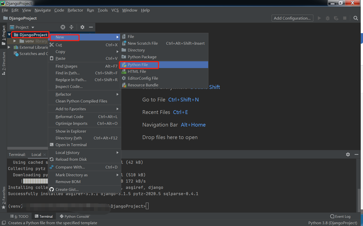This screenshot has height=226, width=363.
Task: Click the New Scratch File icon
Action: coord(124,43)
